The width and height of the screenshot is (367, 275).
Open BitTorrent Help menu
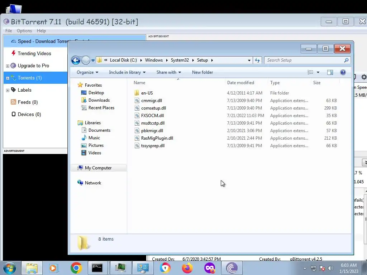[41, 31]
